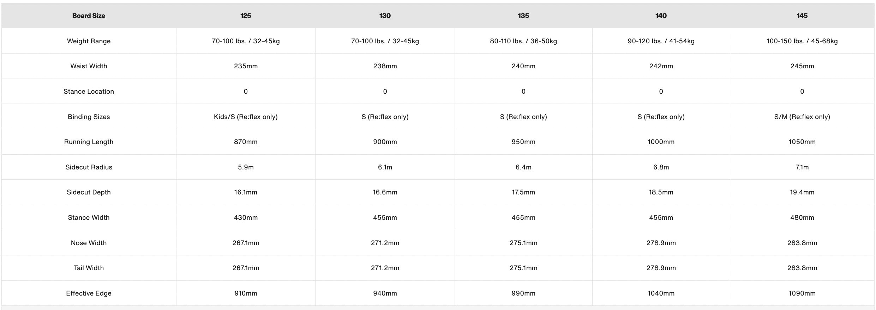Click the 80-110 lbs. / 36-50kg cell
This screenshot has height=310, width=876.
pyautogui.click(x=523, y=41)
